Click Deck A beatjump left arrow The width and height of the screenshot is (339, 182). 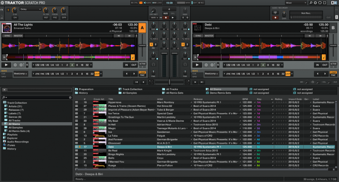127,74
